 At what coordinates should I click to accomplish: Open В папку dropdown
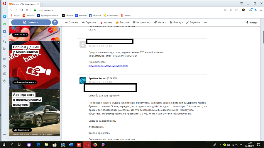coord(176,22)
